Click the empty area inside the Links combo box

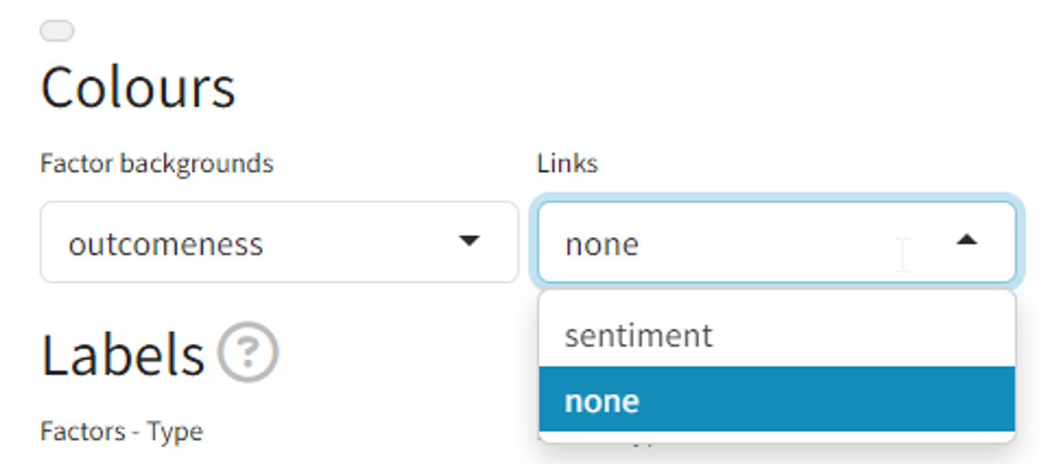772,243
